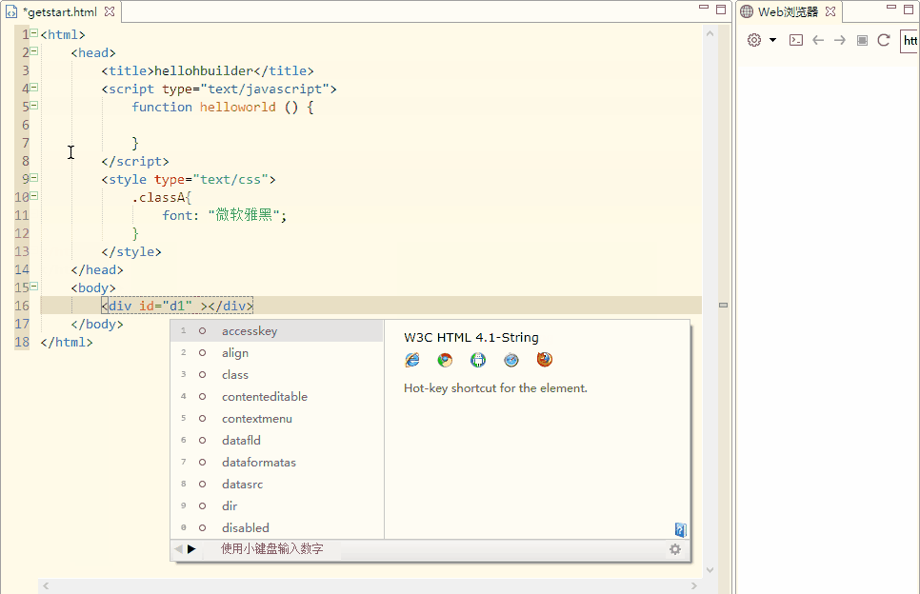
Task: Collapse the .classA rule on line 10
Action: click(34, 196)
